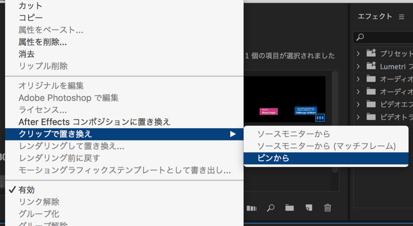
Task: Expand the first オーディオ folder chevron
Action: pos(358,79)
